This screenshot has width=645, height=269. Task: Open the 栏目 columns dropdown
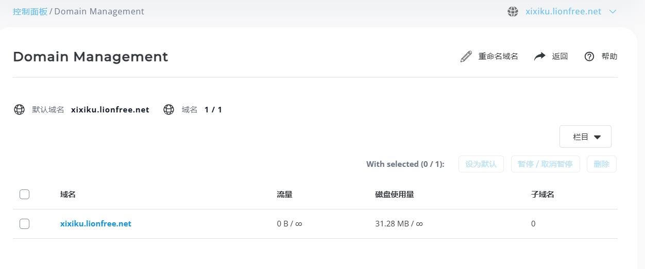pos(585,137)
